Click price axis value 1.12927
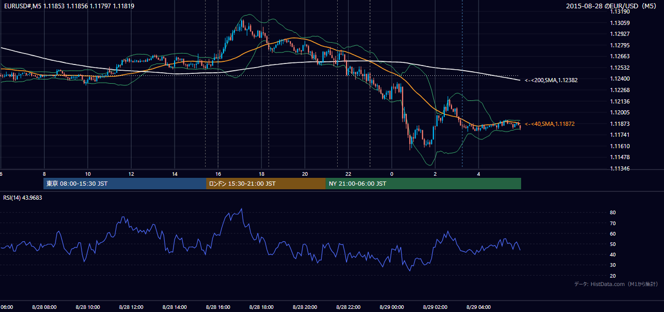Viewport: 664px width, 312px height. 620,34
